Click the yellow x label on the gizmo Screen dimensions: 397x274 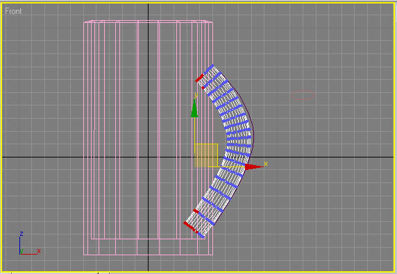coord(266,164)
